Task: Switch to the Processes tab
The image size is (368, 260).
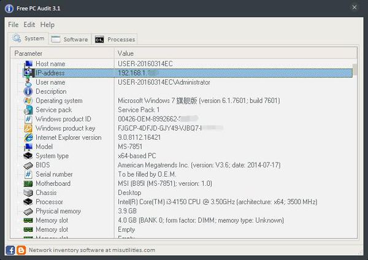Action: click(115, 39)
